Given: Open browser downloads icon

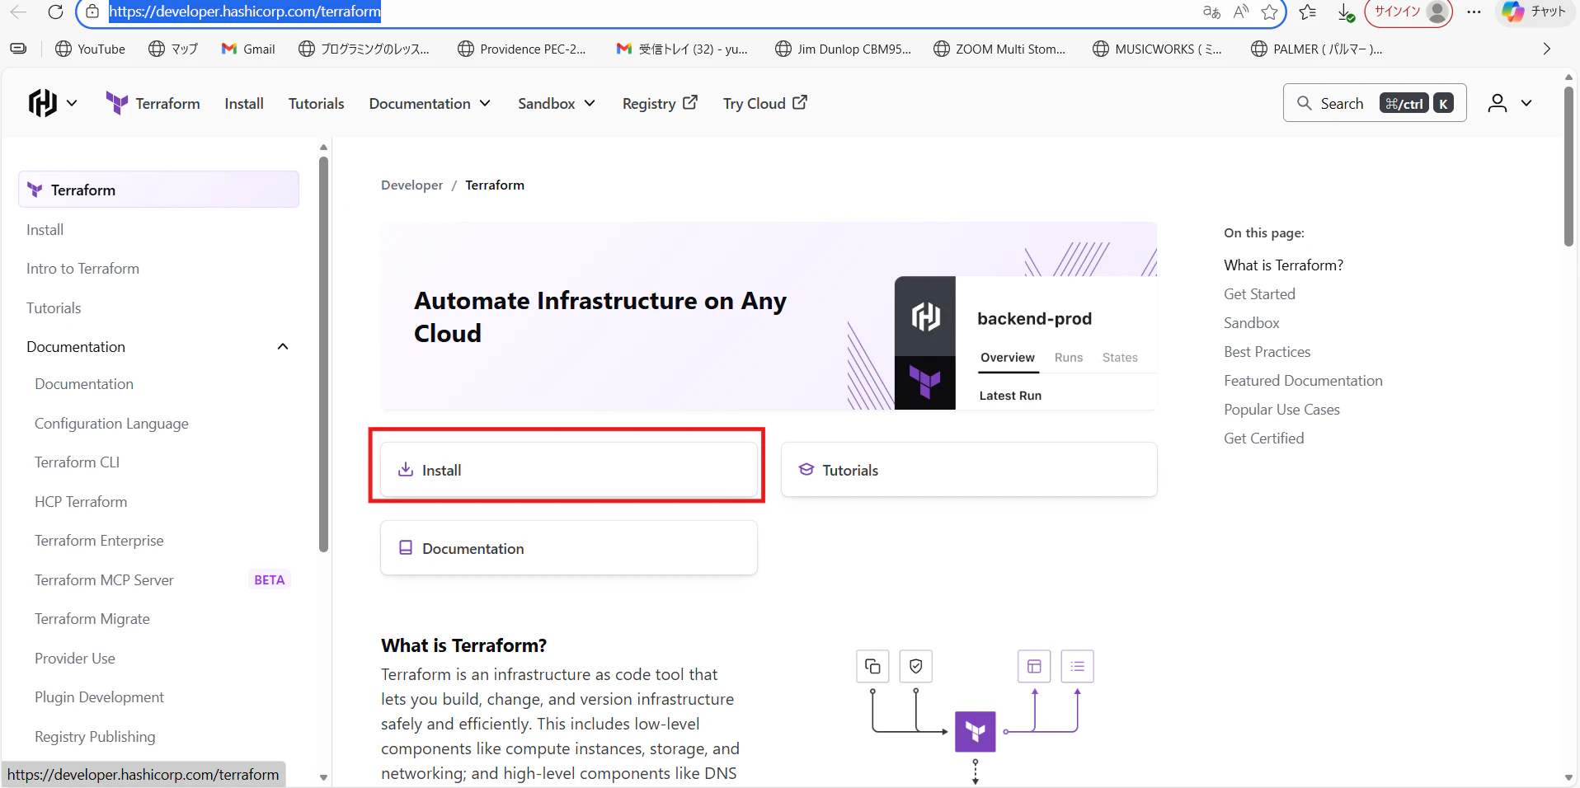Looking at the screenshot, I should click(x=1346, y=12).
